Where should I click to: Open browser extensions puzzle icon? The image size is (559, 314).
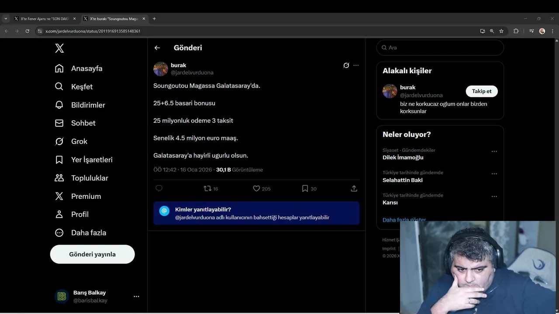pyautogui.click(x=516, y=31)
